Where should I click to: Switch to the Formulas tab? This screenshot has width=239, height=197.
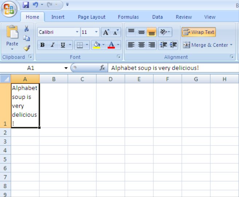(x=128, y=17)
